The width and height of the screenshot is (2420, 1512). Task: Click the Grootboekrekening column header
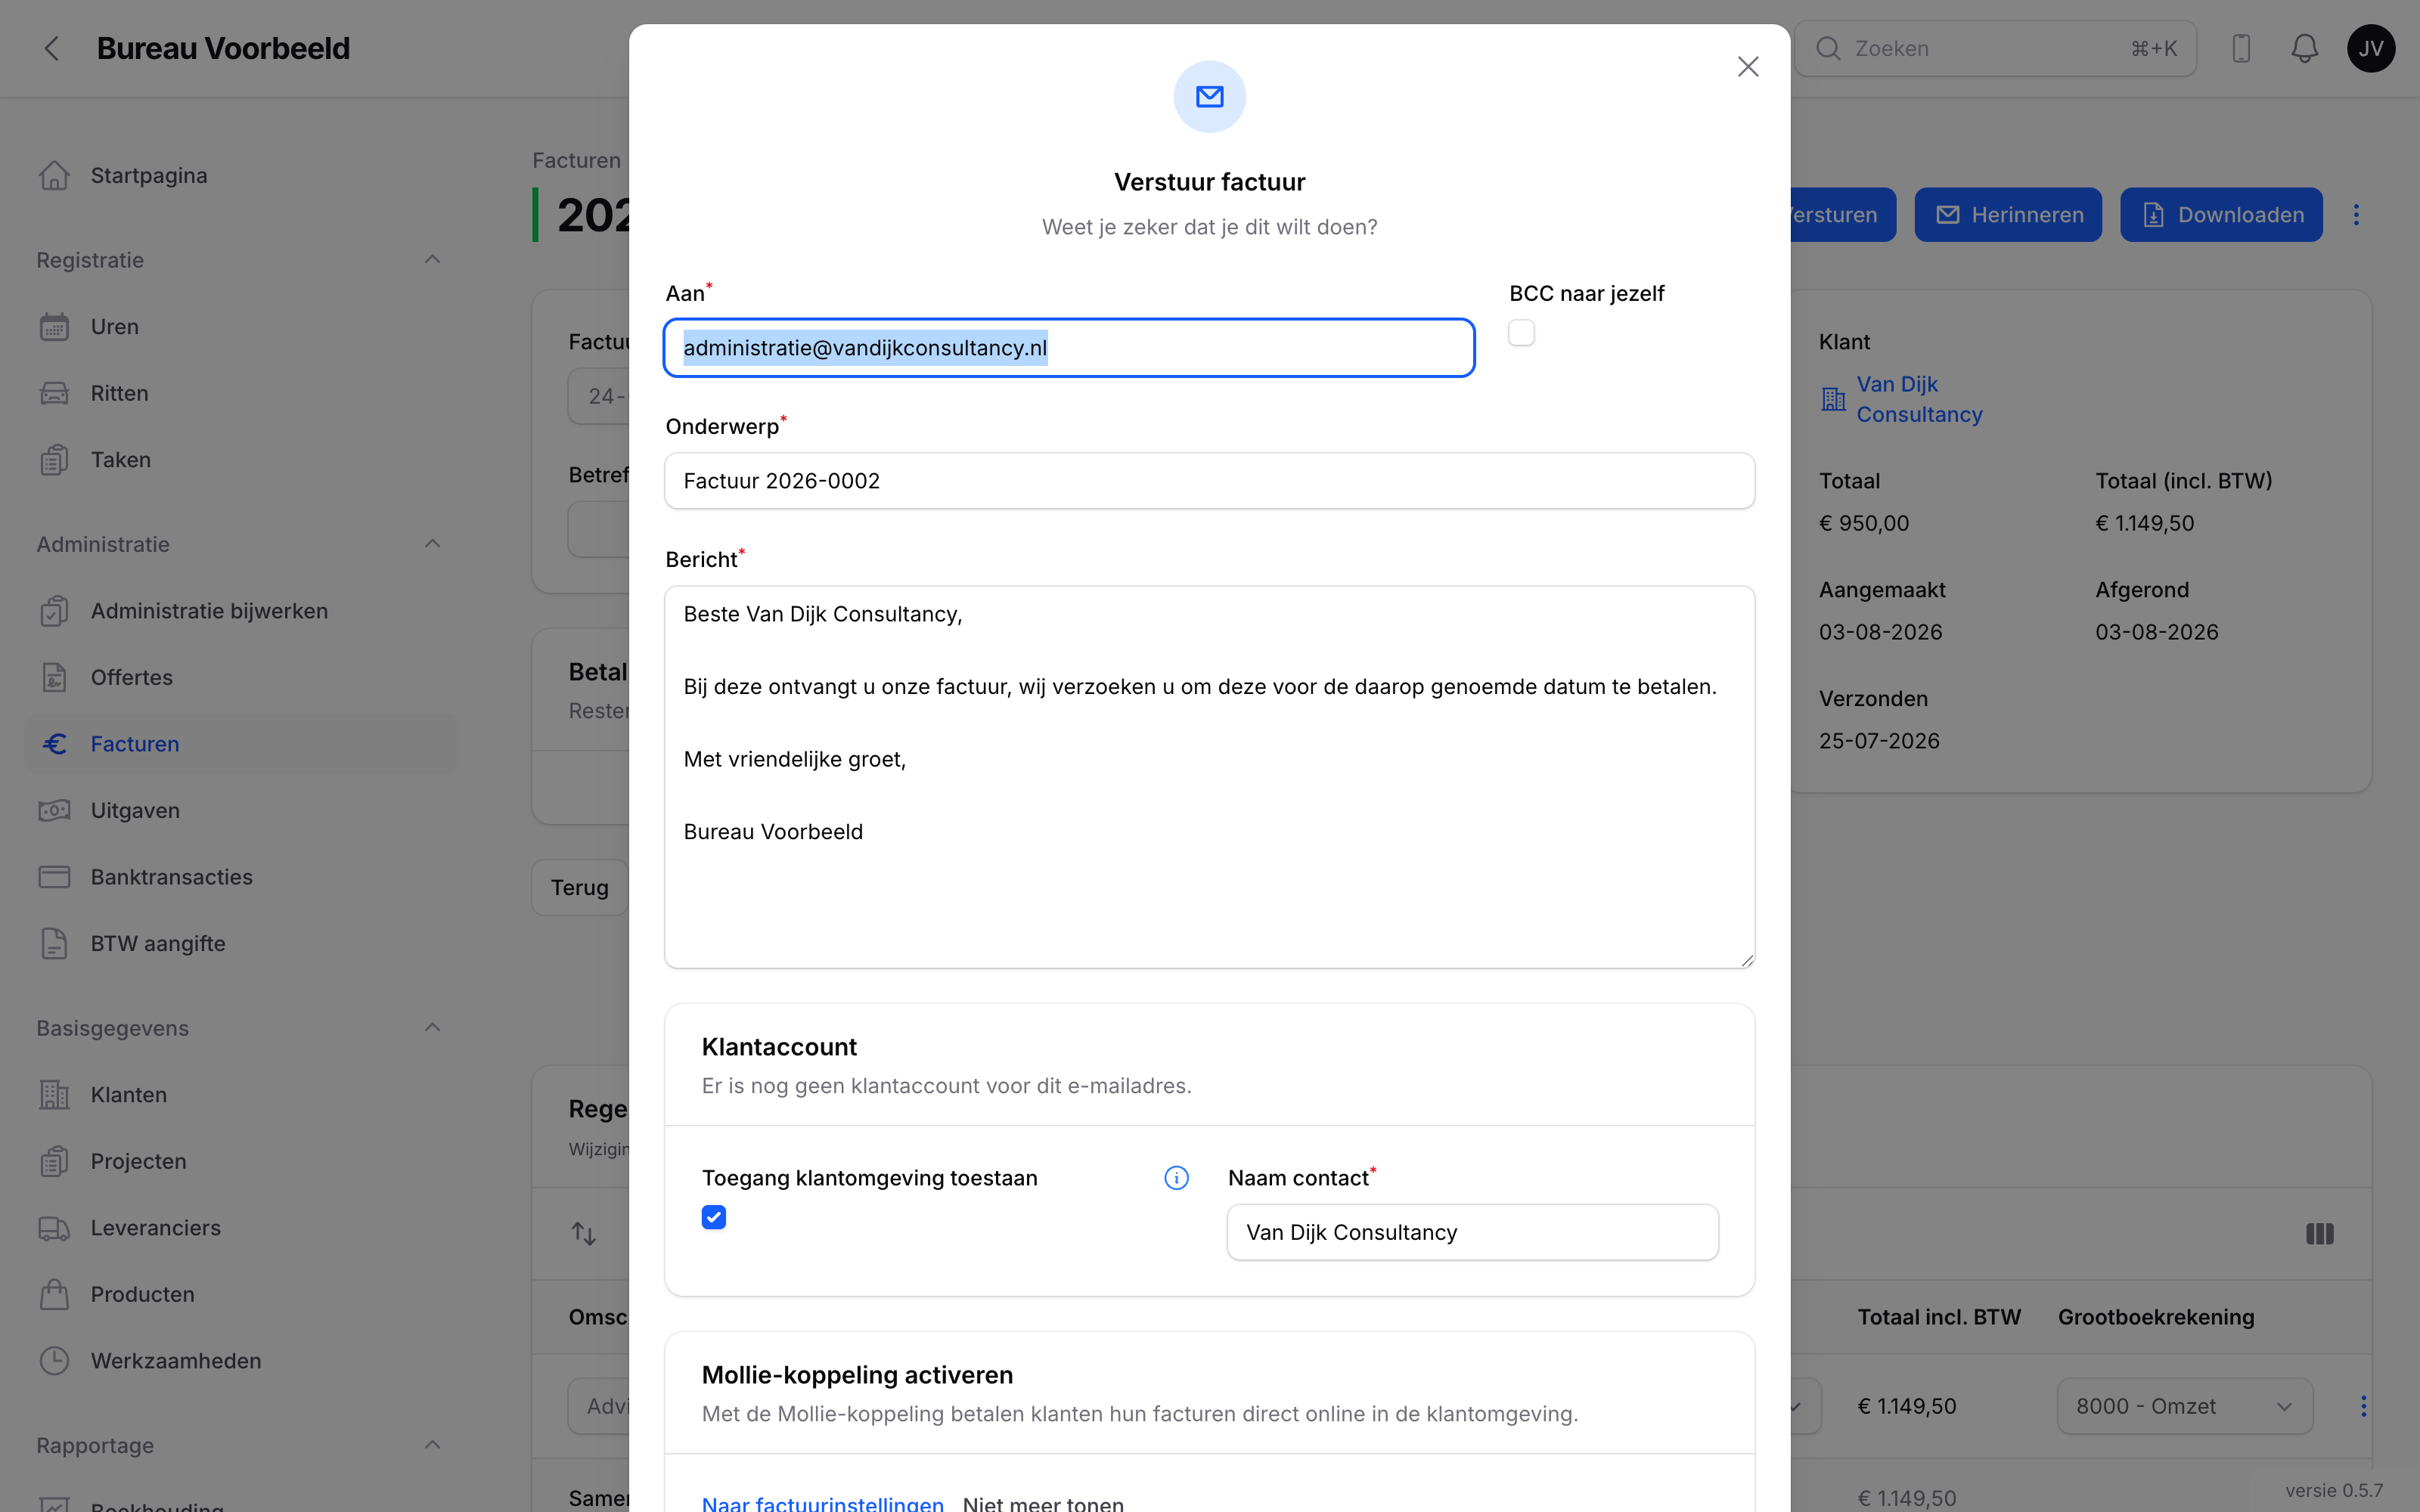click(x=2156, y=1317)
